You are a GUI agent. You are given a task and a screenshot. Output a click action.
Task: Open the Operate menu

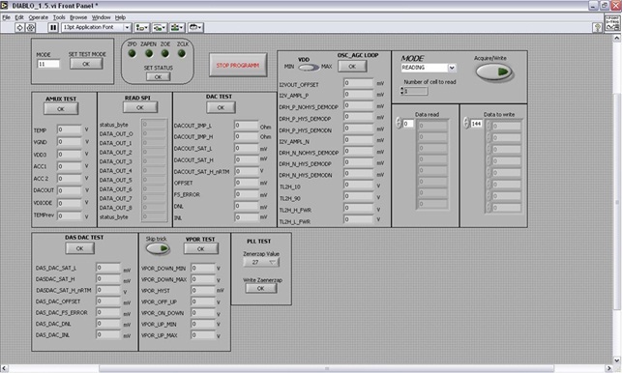38,17
